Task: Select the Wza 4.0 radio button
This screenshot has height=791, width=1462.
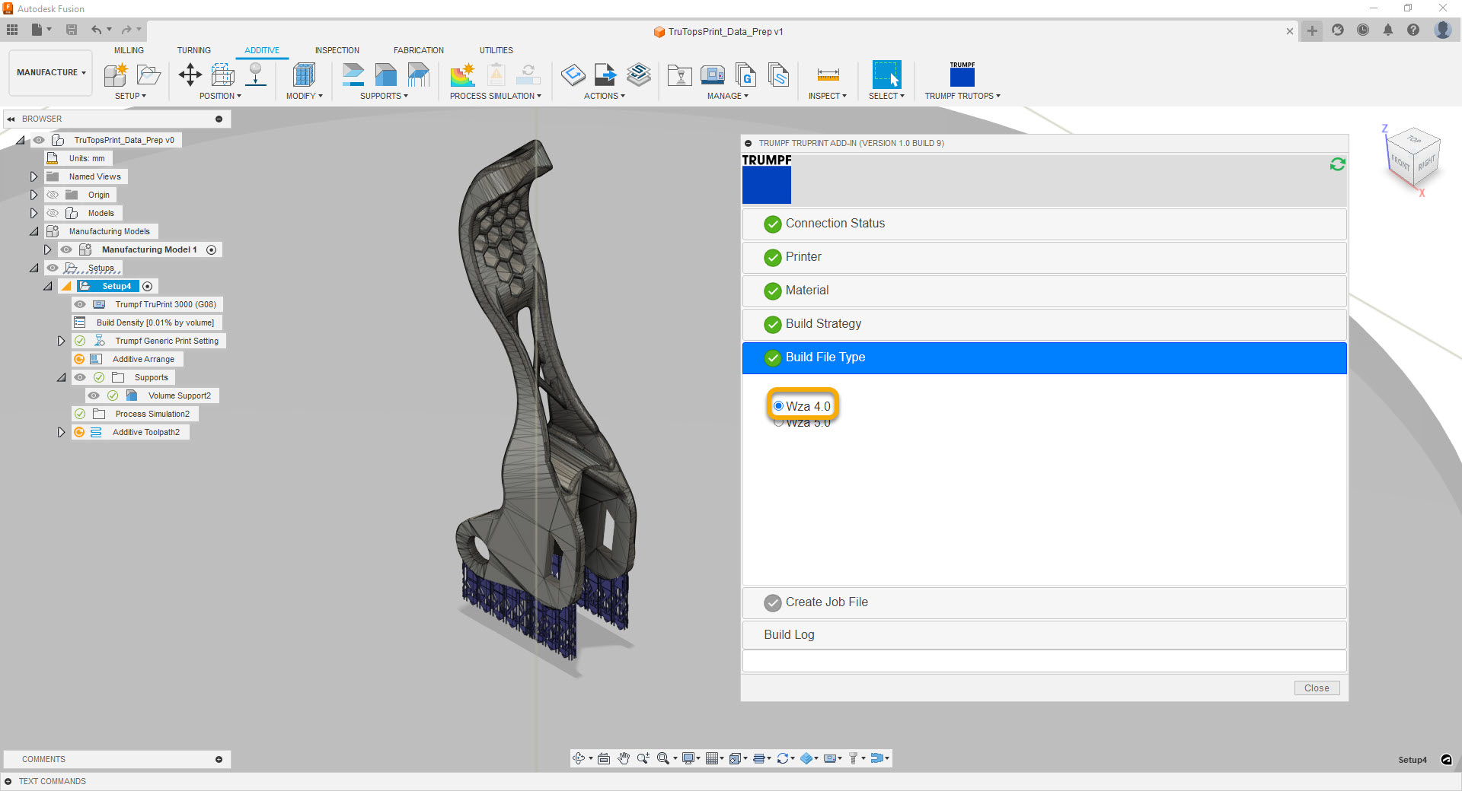Action: [778, 406]
